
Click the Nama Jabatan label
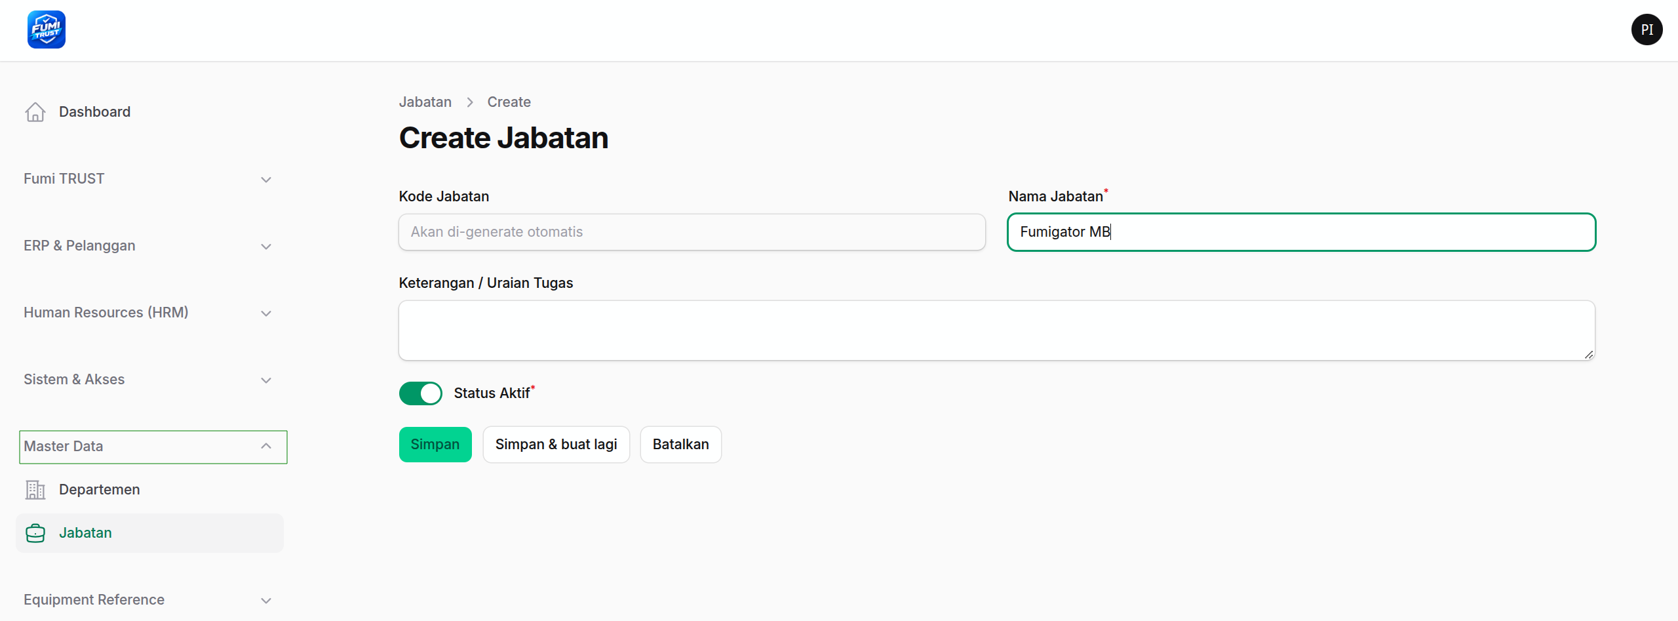click(1056, 197)
